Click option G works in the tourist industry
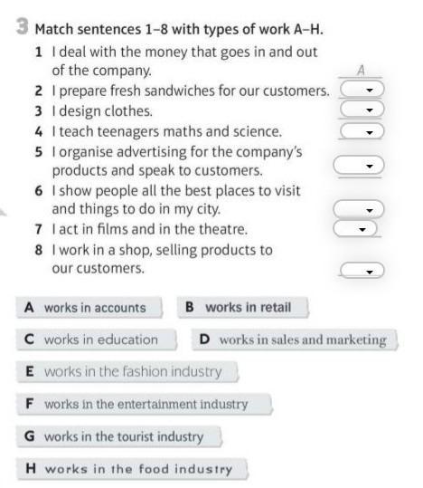This screenshot has width=423, height=488. (x=119, y=436)
